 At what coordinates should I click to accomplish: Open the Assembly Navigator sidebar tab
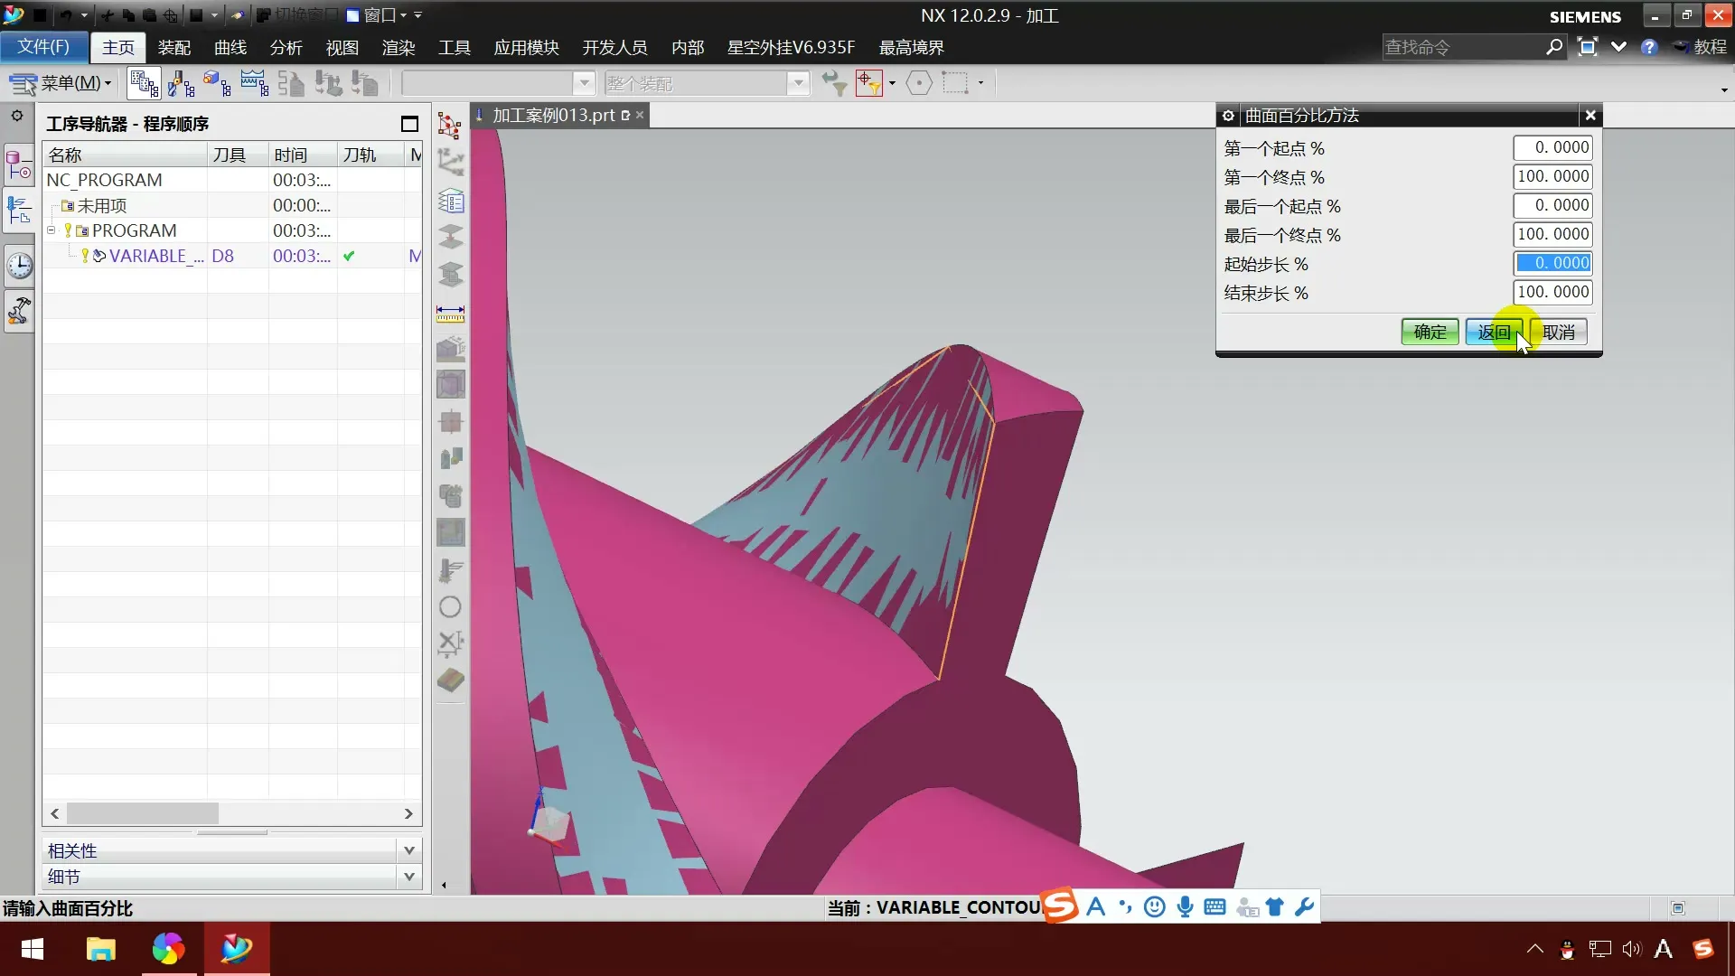(19, 166)
